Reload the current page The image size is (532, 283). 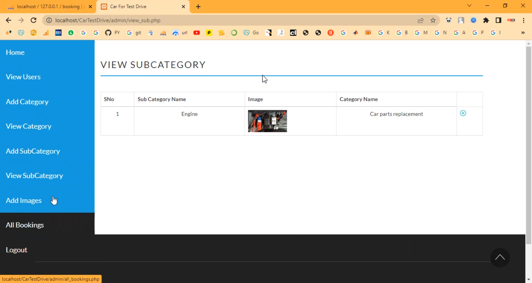33,20
